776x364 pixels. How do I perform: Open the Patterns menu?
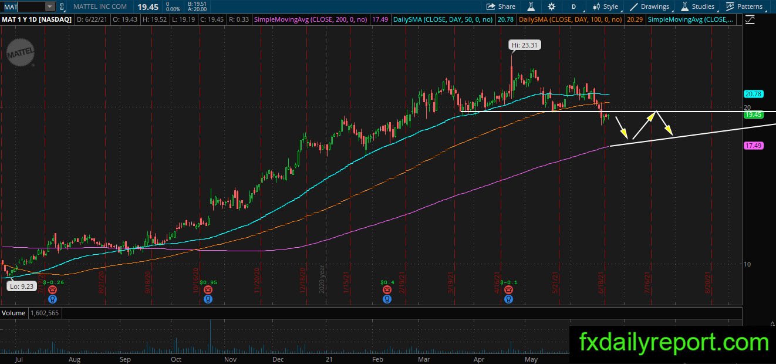(744, 6)
